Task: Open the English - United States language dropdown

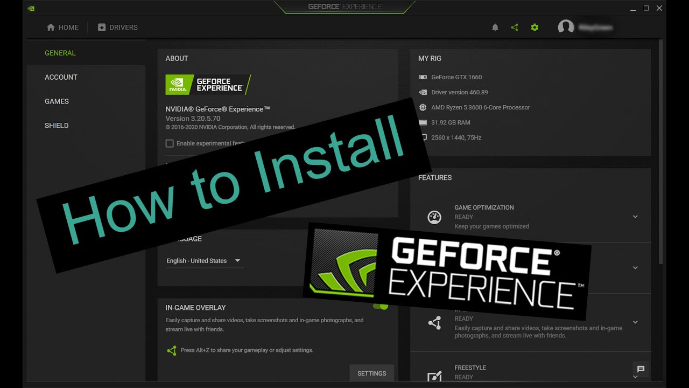Action: [x=204, y=261]
